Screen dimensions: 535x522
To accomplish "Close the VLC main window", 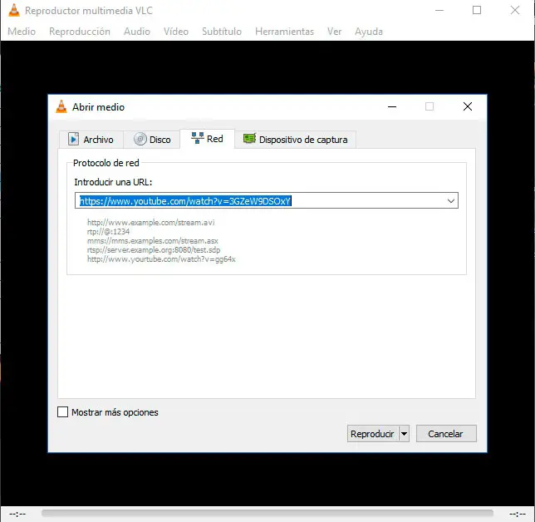I will coord(515,10).
